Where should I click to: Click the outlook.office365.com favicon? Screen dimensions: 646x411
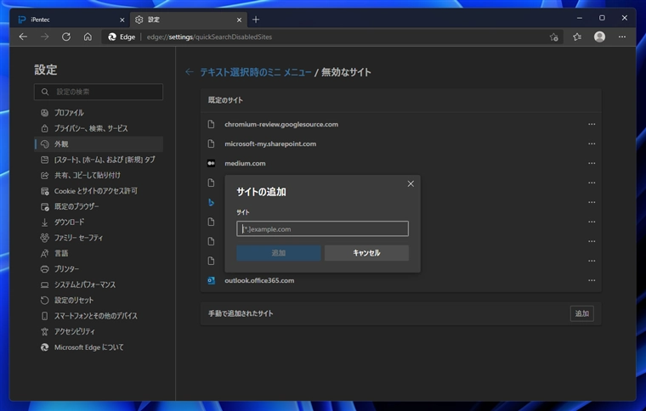pos(211,280)
